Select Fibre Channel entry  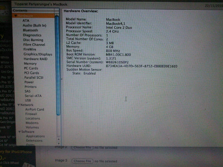tap(34, 45)
